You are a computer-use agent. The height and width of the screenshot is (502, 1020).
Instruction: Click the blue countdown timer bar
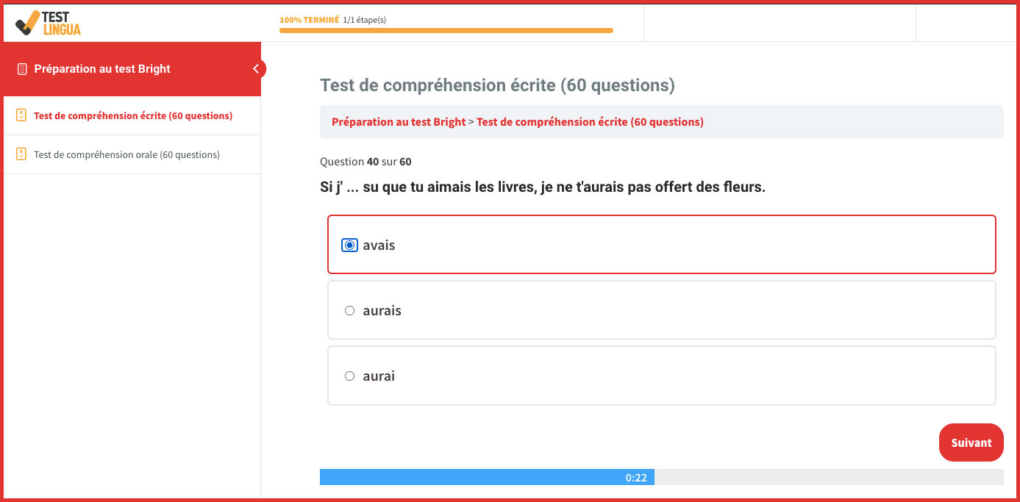pos(487,477)
